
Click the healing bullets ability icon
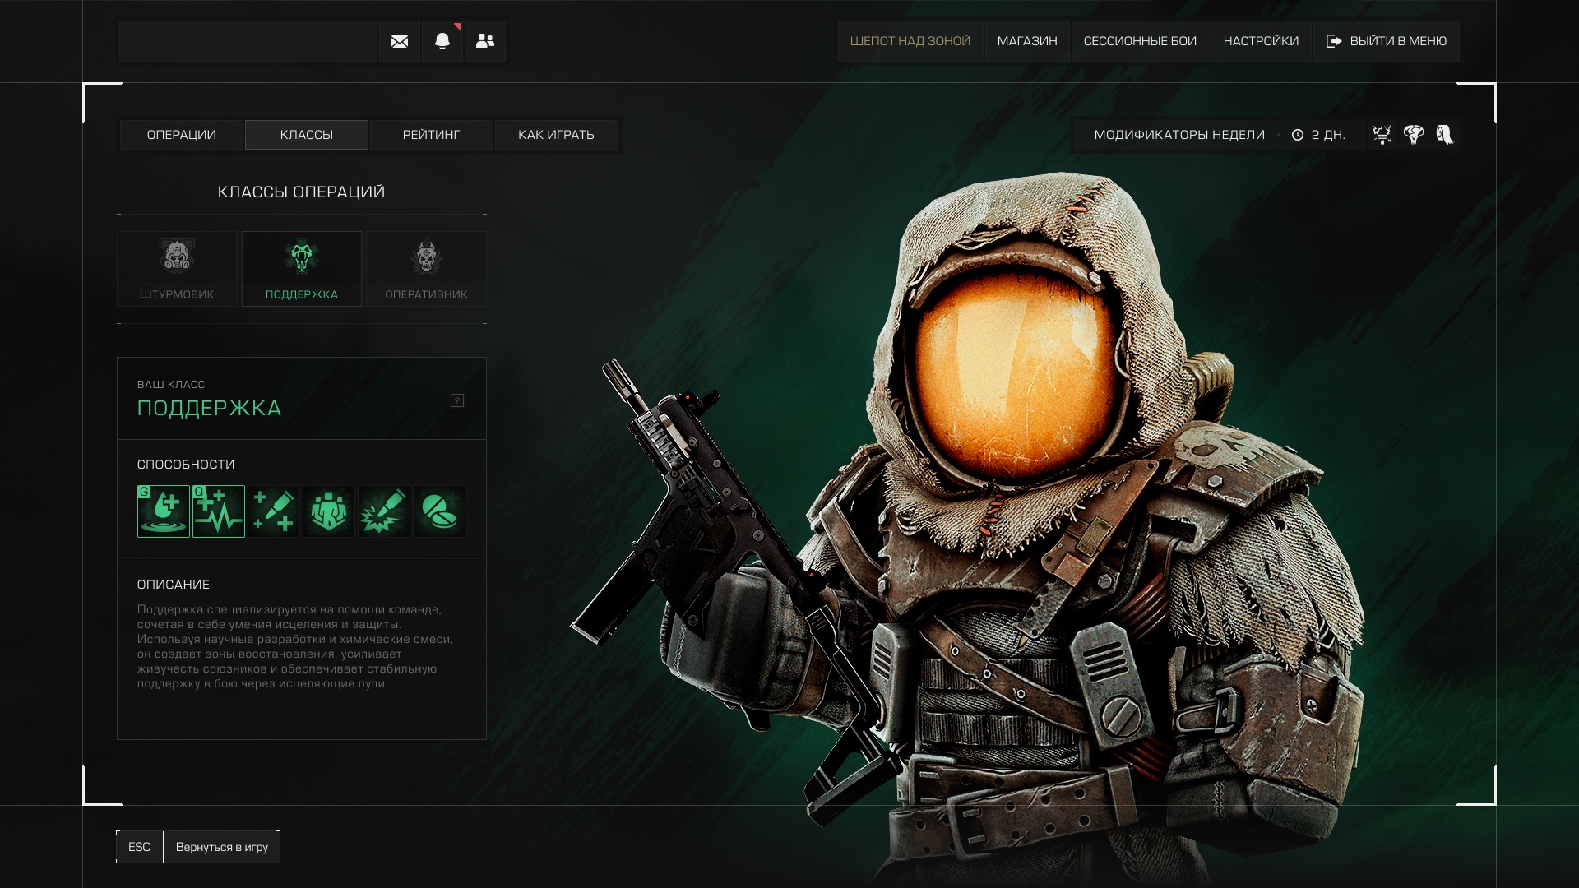coord(274,511)
